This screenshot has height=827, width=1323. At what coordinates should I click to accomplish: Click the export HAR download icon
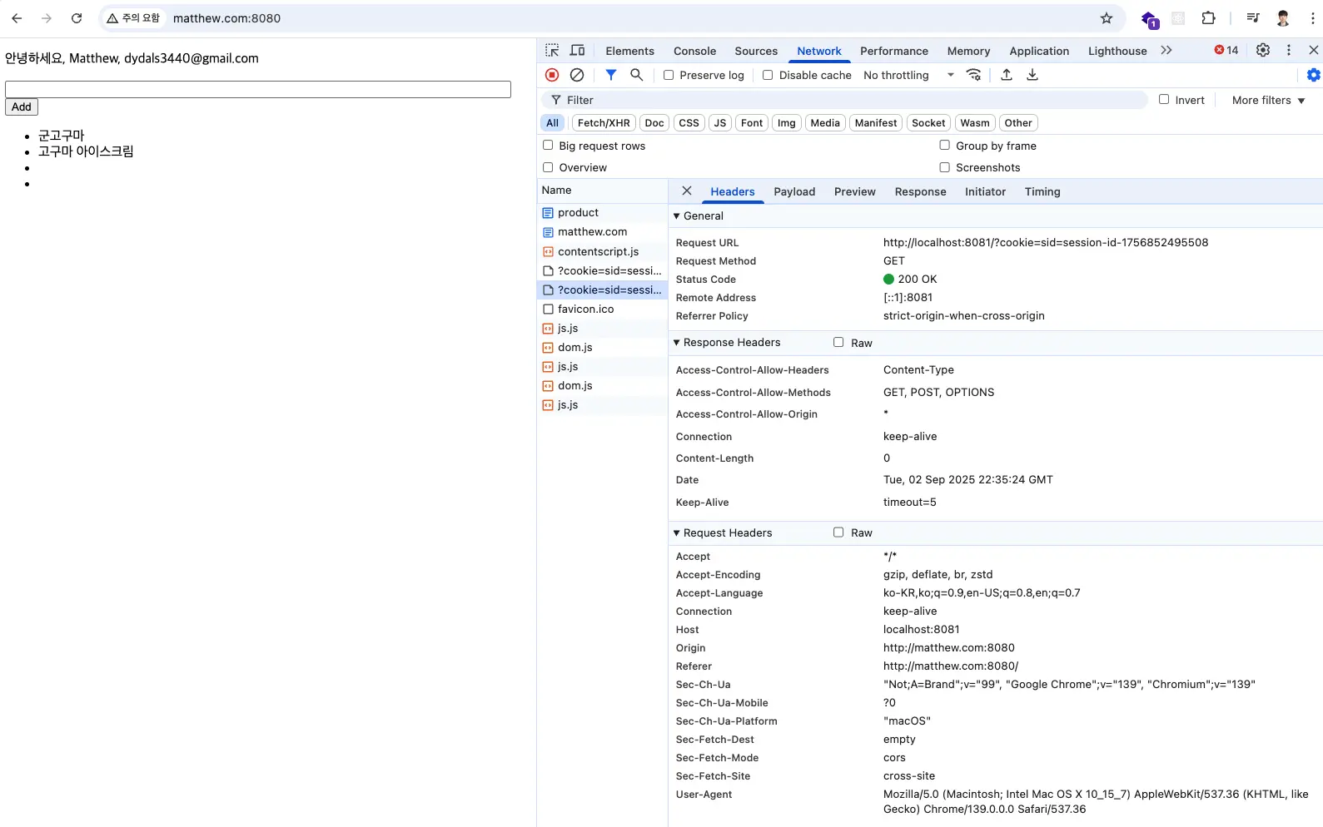[x=1032, y=75]
